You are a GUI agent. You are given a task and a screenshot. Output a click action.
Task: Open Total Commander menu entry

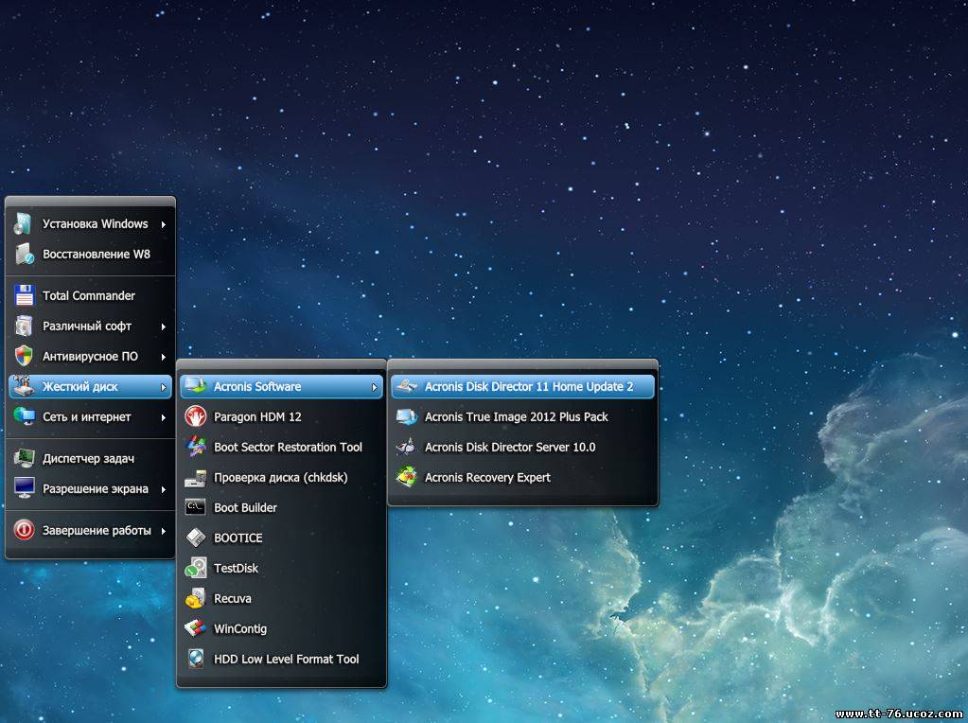pos(90,296)
